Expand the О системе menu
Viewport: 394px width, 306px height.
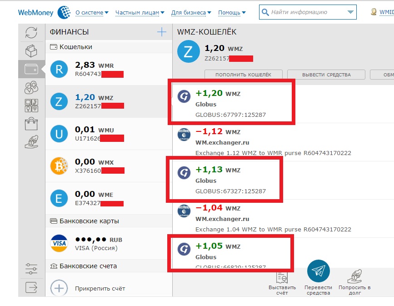point(92,13)
